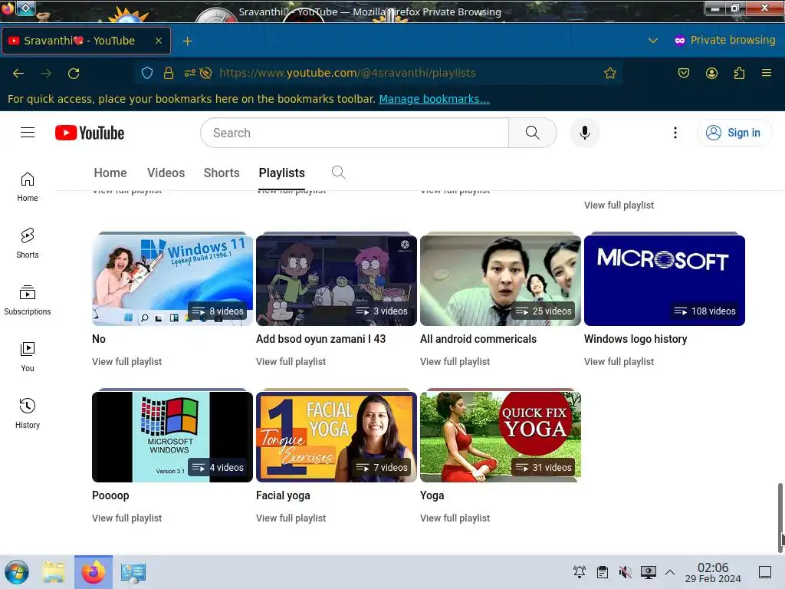Open the You section in sidebar

28,357
